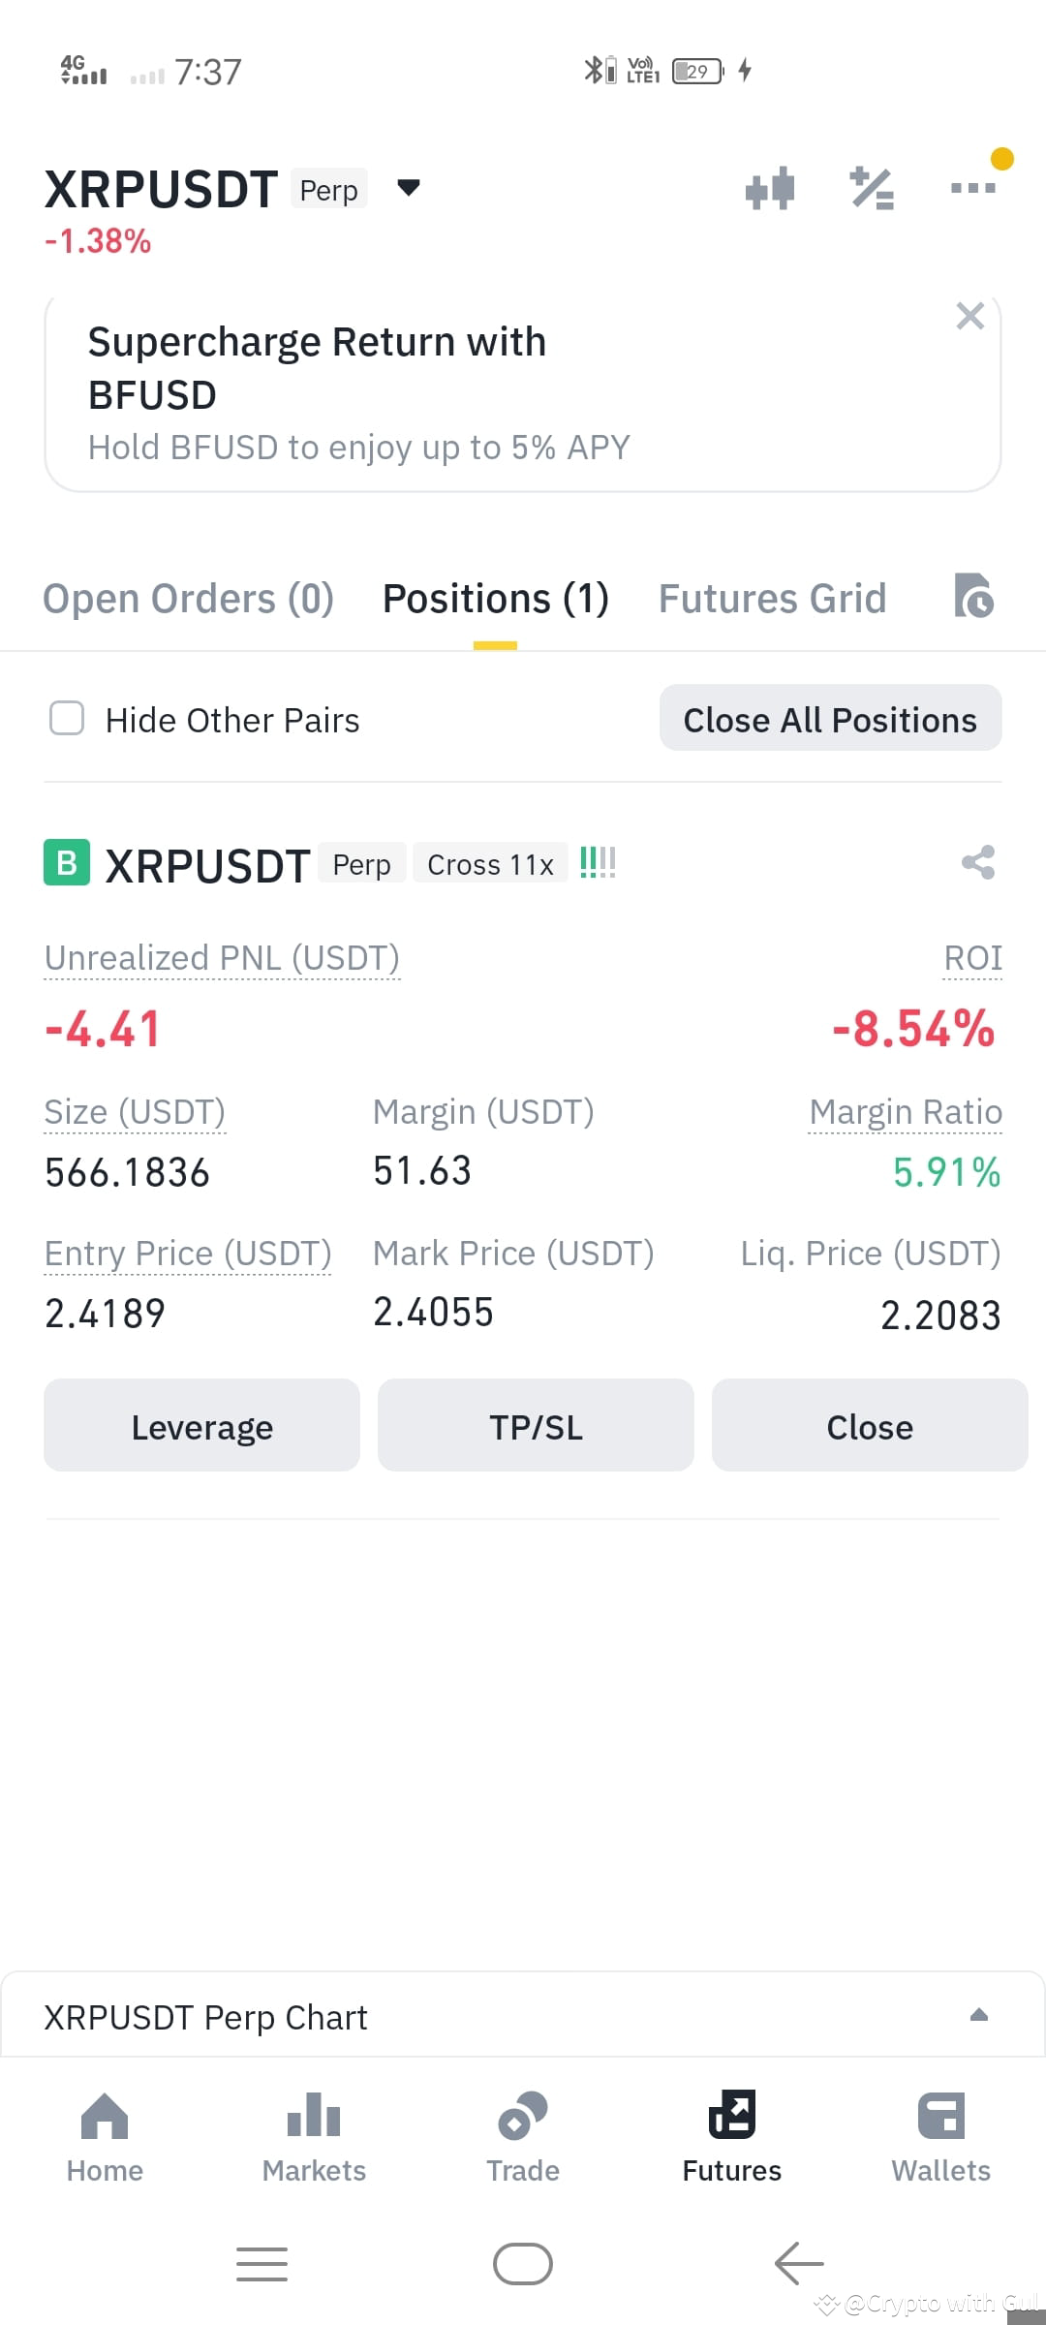Switch to the Futures Grid tab
1046x2325 pixels.
pos(773,599)
